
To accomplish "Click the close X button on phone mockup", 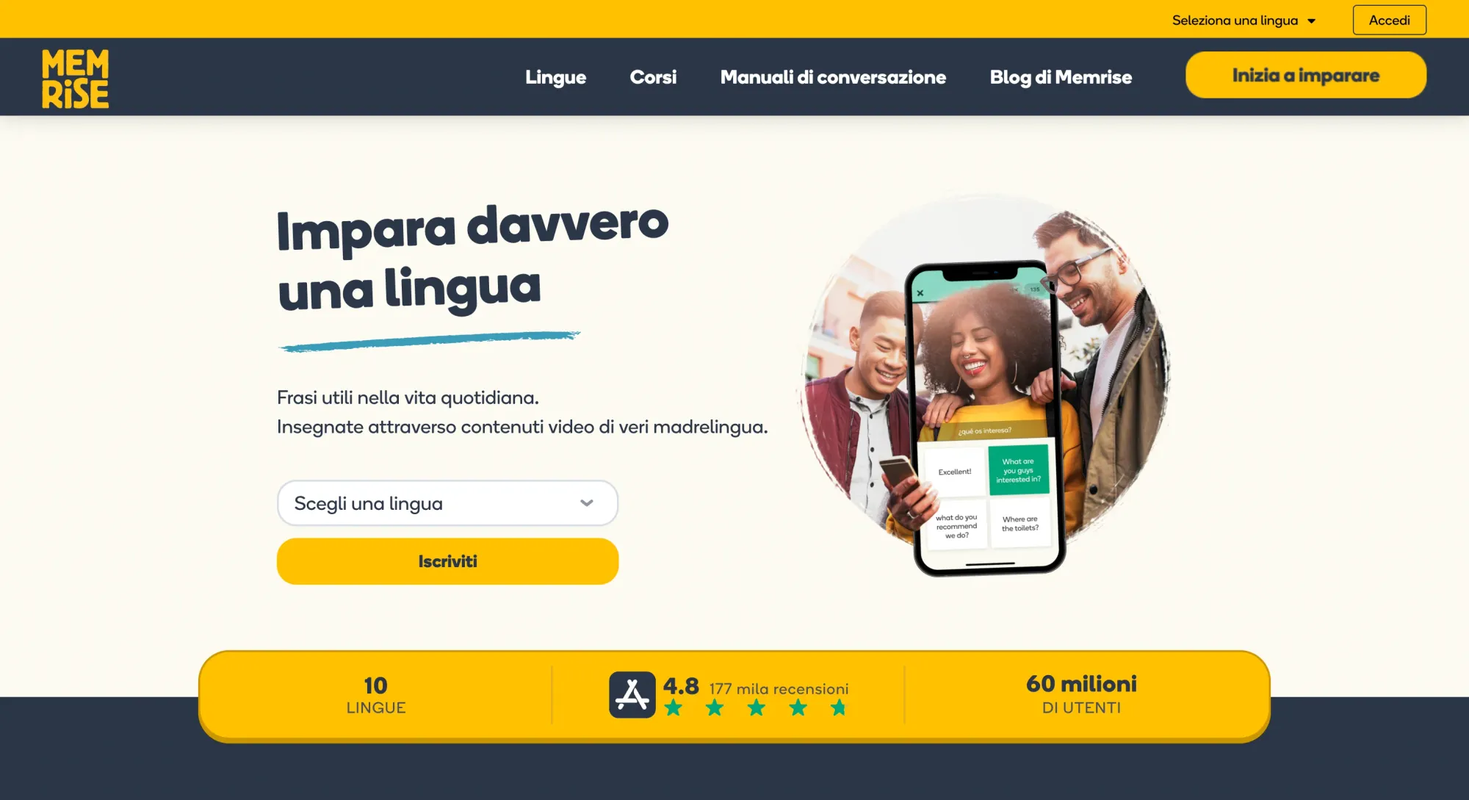I will 922,292.
